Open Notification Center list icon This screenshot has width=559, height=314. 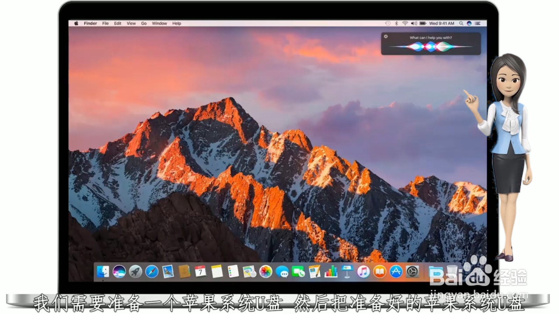click(478, 23)
